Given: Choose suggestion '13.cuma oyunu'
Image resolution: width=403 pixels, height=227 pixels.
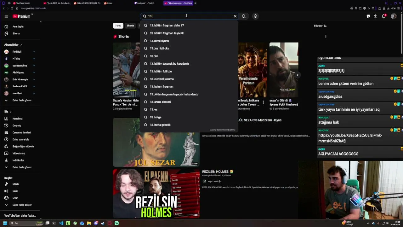Looking at the screenshot, I should [x=189, y=41].
